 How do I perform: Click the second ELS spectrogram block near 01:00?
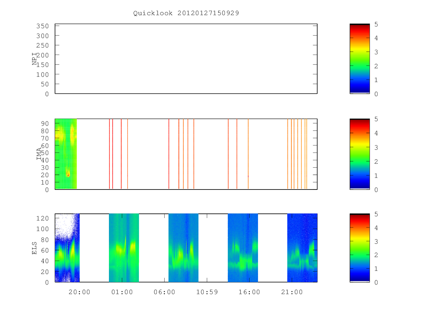click(124, 248)
